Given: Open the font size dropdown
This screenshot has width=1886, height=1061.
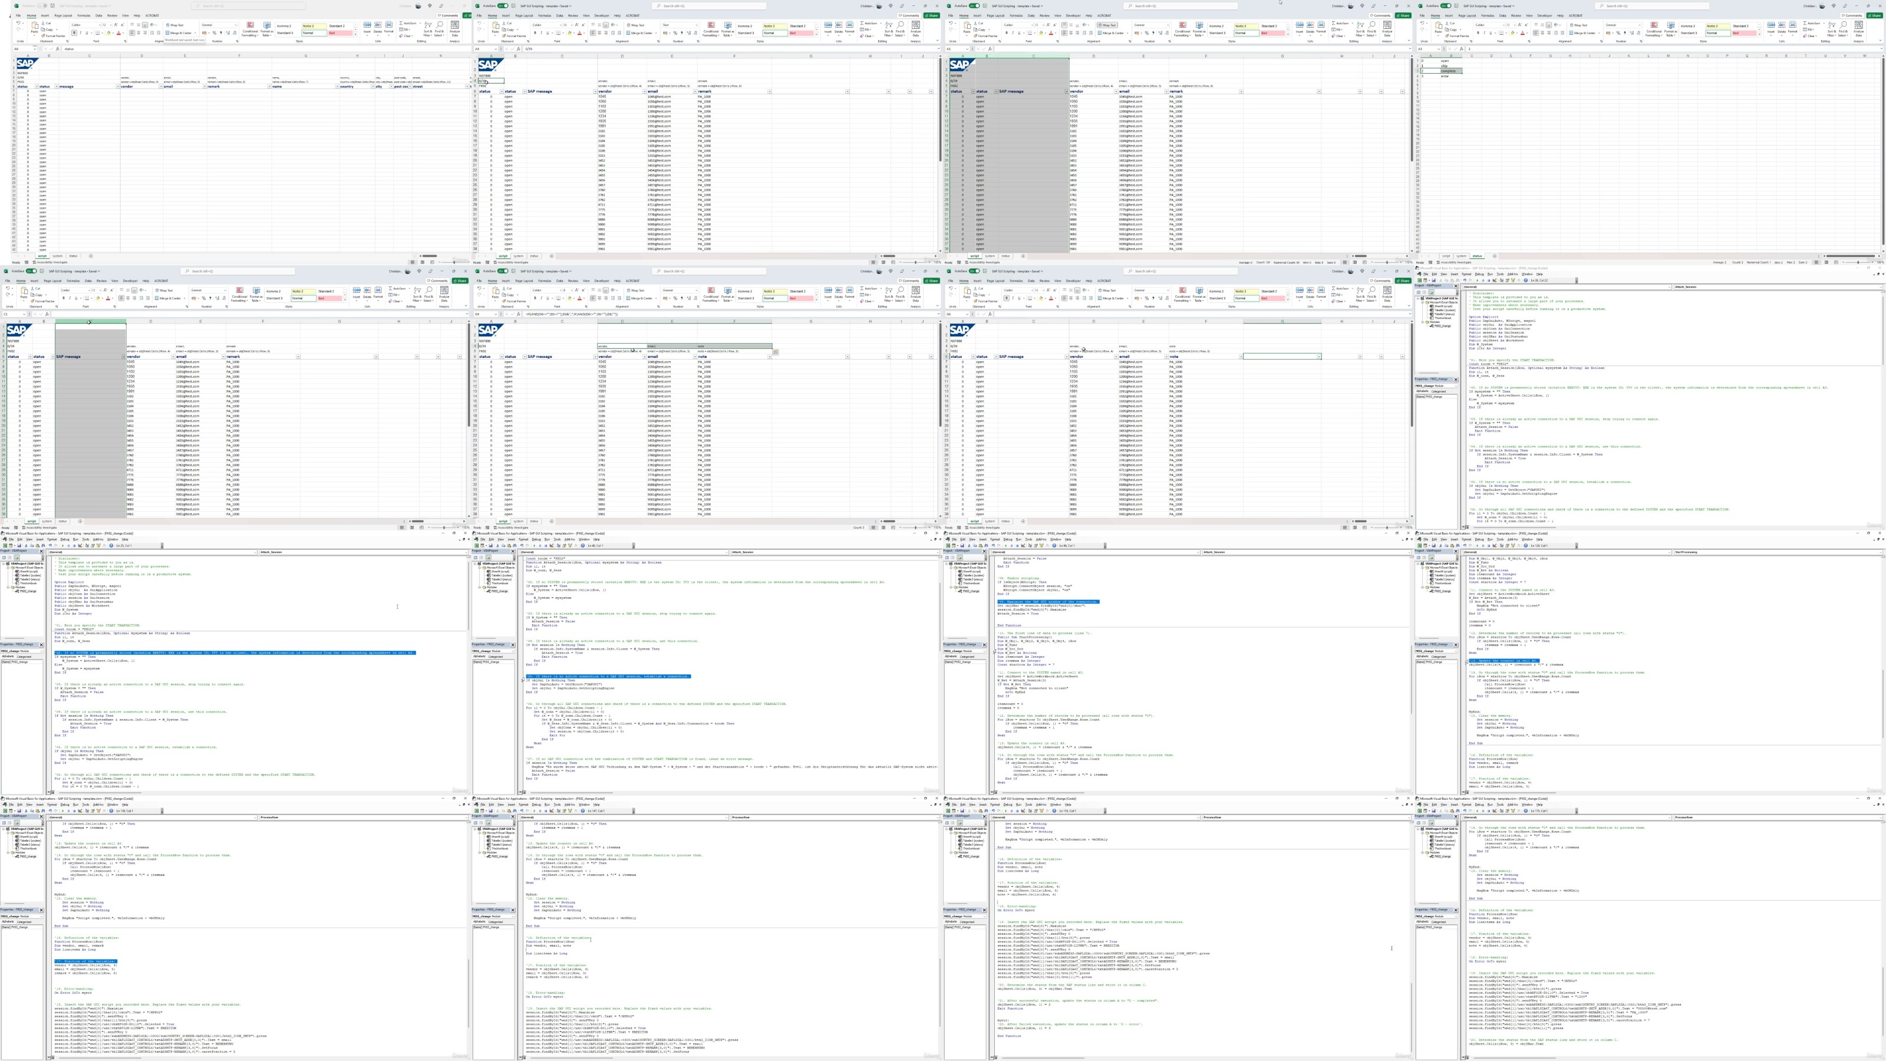Looking at the screenshot, I should (x=111, y=25).
